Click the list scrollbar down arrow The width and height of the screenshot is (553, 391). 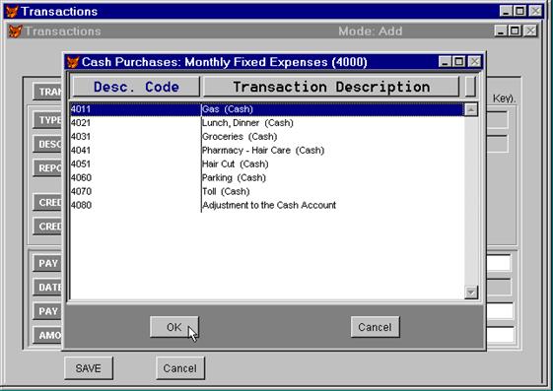471,292
